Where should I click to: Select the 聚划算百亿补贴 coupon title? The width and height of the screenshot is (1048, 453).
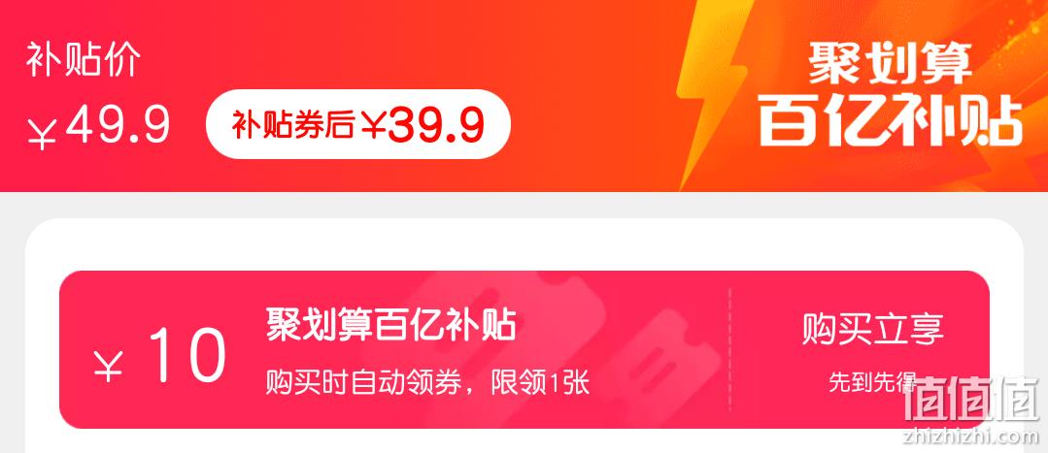pyautogui.click(x=391, y=324)
